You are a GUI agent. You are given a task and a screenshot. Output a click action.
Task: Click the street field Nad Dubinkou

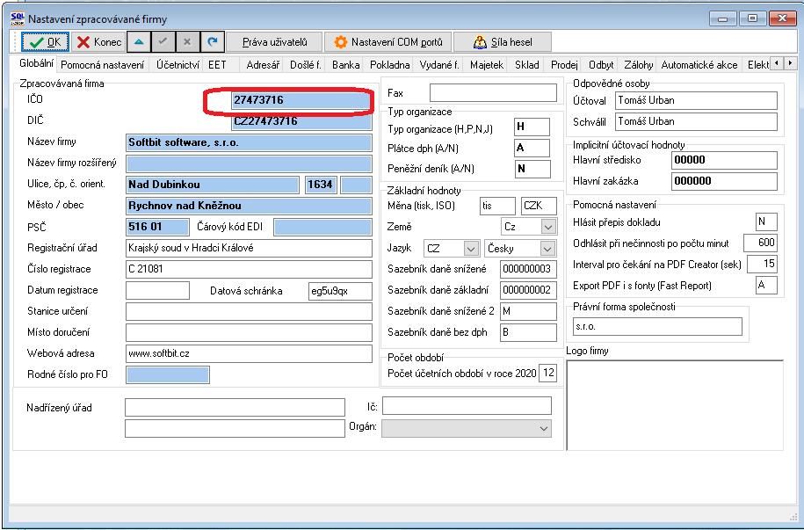point(213,185)
